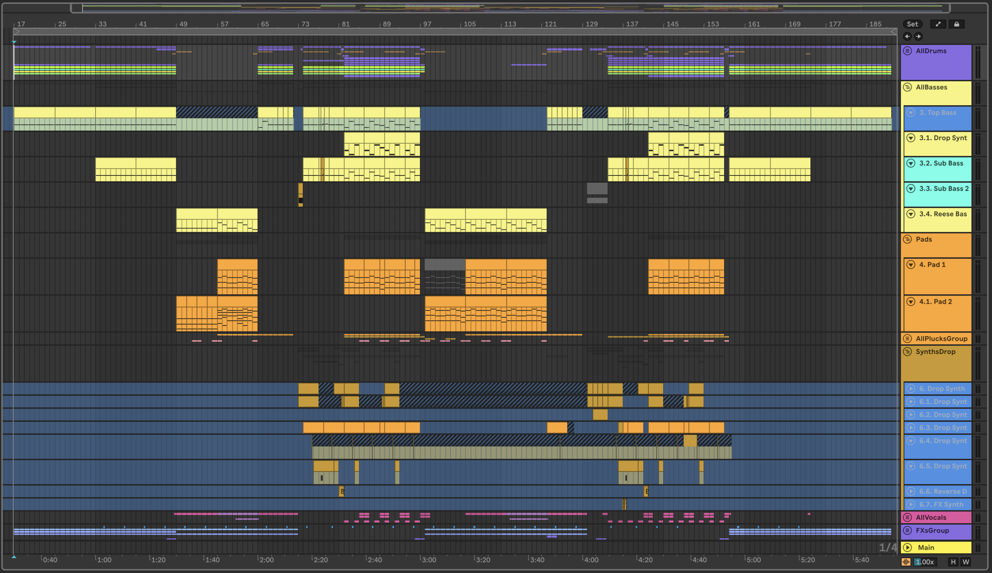Toggle the W optimize width button
The image size is (992, 573).
point(965,562)
